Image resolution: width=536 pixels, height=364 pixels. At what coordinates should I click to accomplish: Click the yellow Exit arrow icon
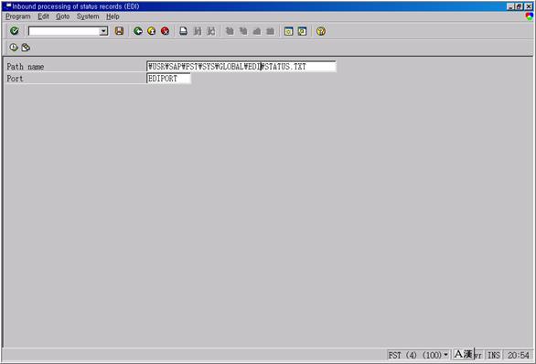pos(152,31)
